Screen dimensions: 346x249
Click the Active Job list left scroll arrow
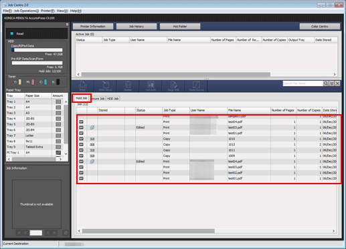pos(78,74)
